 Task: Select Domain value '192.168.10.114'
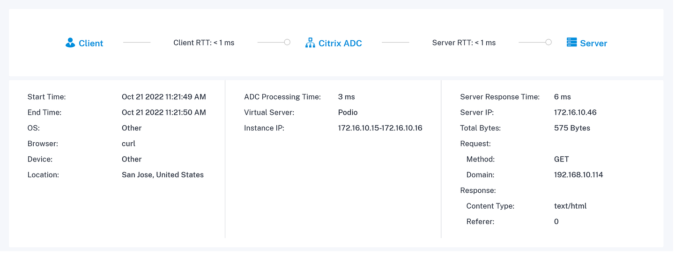(x=578, y=175)
